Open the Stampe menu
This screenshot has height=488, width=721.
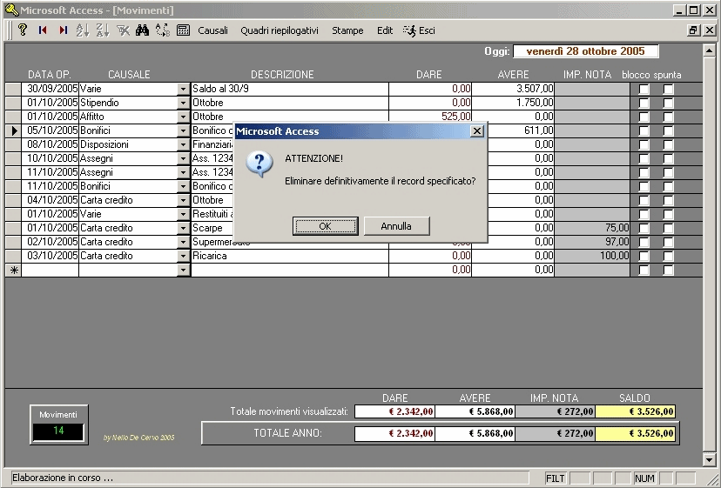(347, 30)
